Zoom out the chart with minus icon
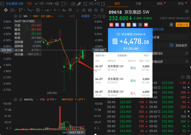The height and width of the screenshot is (135, 191). coord(99,16)
